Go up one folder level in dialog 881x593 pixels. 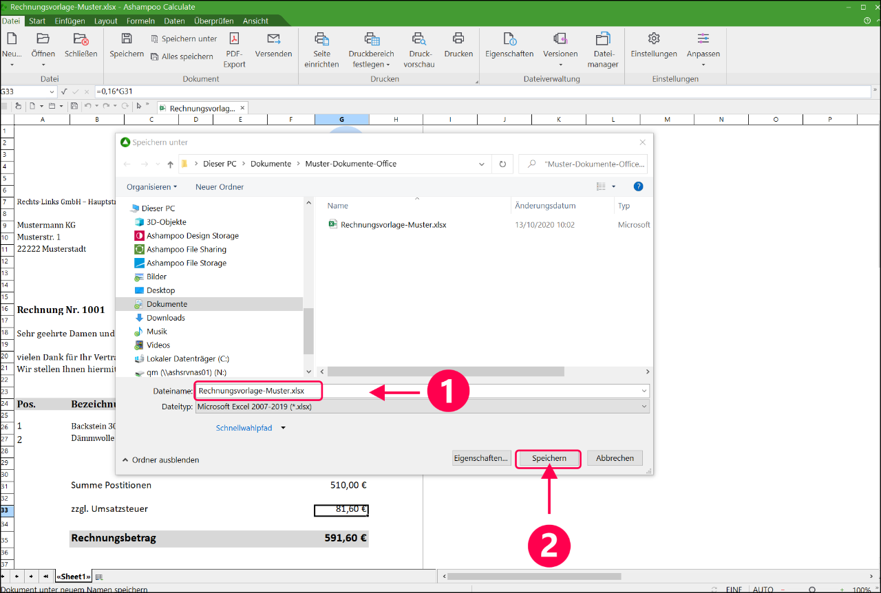click(x=170, y=164)
